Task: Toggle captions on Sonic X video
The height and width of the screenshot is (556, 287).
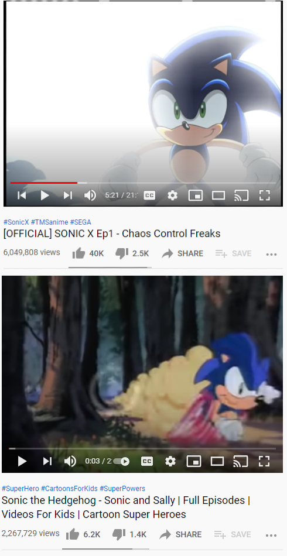Action: [149, 195]
